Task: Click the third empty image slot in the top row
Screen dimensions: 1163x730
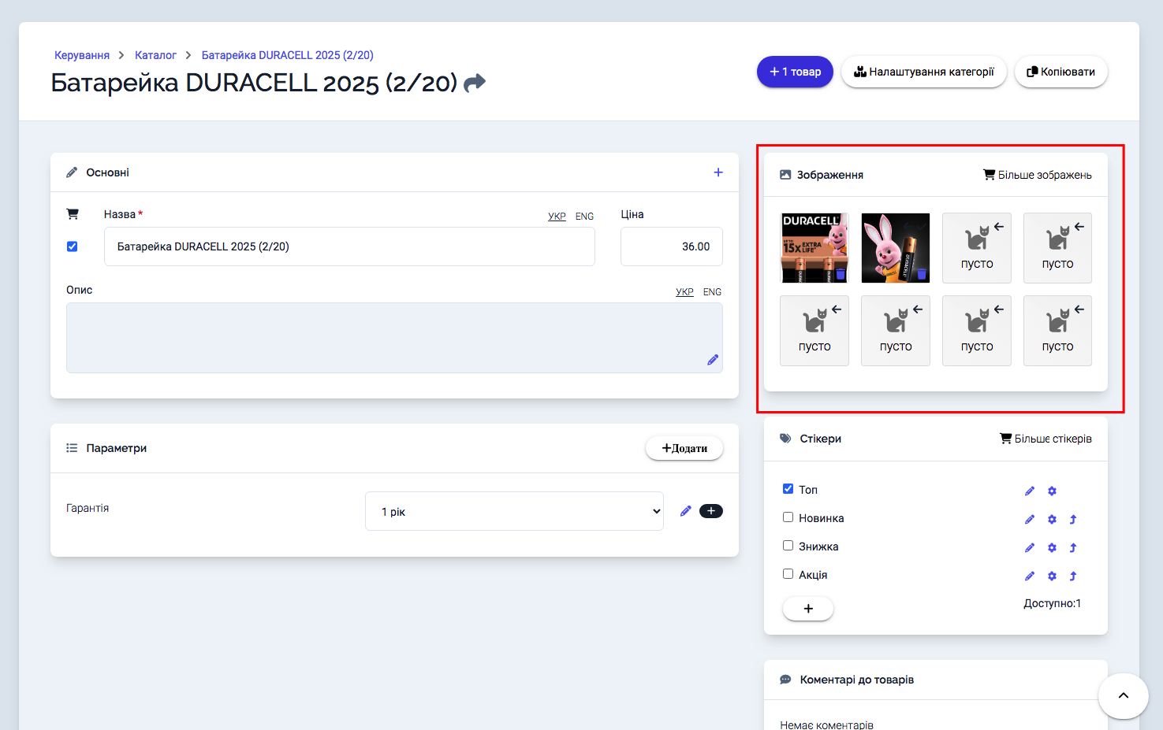Action: [x=977, y=248]
